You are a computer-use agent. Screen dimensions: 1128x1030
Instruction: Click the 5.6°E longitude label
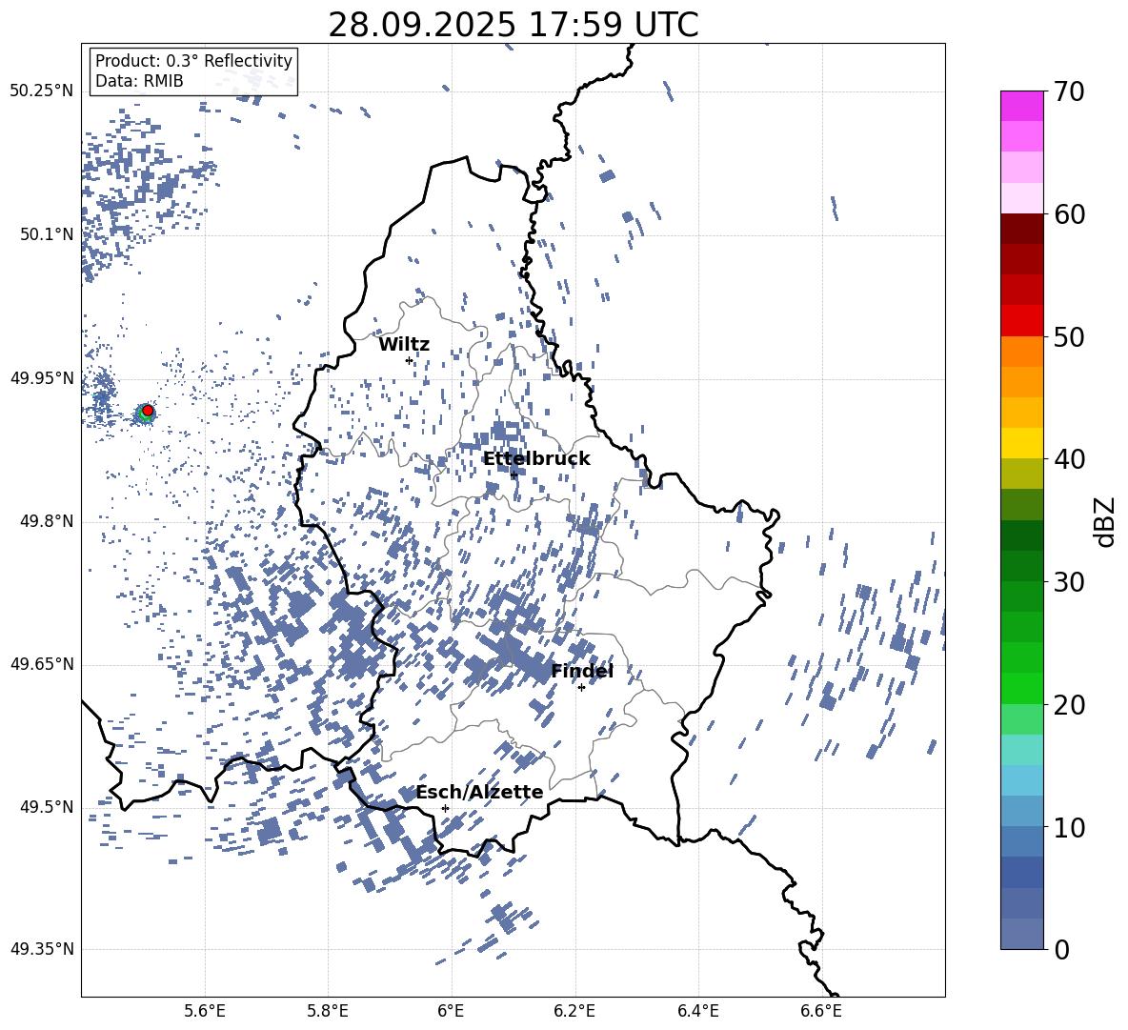[205, 1011]
